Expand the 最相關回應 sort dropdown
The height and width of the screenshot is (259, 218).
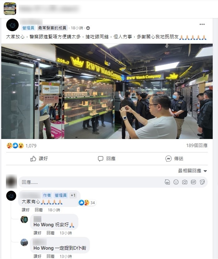[x=192, y=171]
